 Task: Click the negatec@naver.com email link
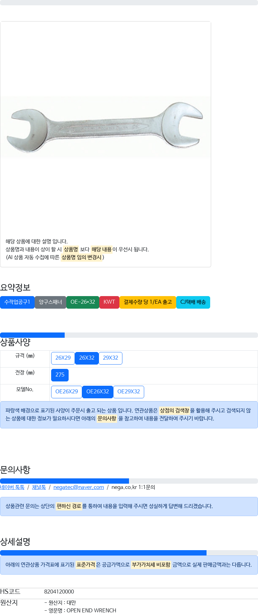[x=79, y=487]
